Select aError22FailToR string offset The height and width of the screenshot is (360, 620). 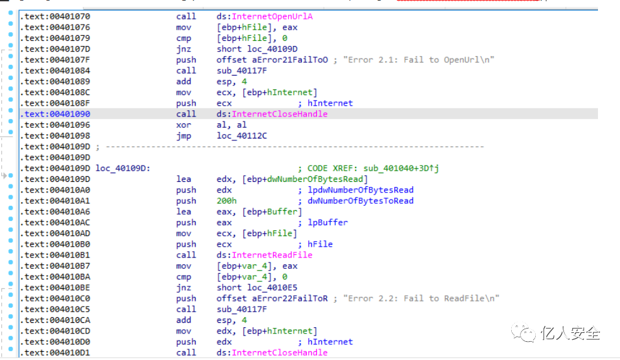(x=290, y=298)
